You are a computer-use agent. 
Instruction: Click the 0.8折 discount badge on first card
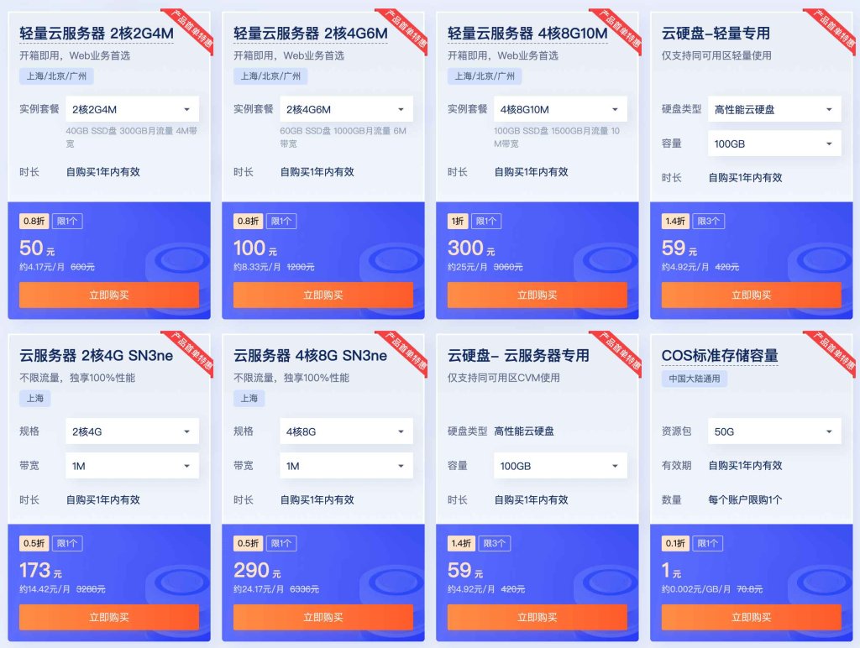[x=34, y=221]
